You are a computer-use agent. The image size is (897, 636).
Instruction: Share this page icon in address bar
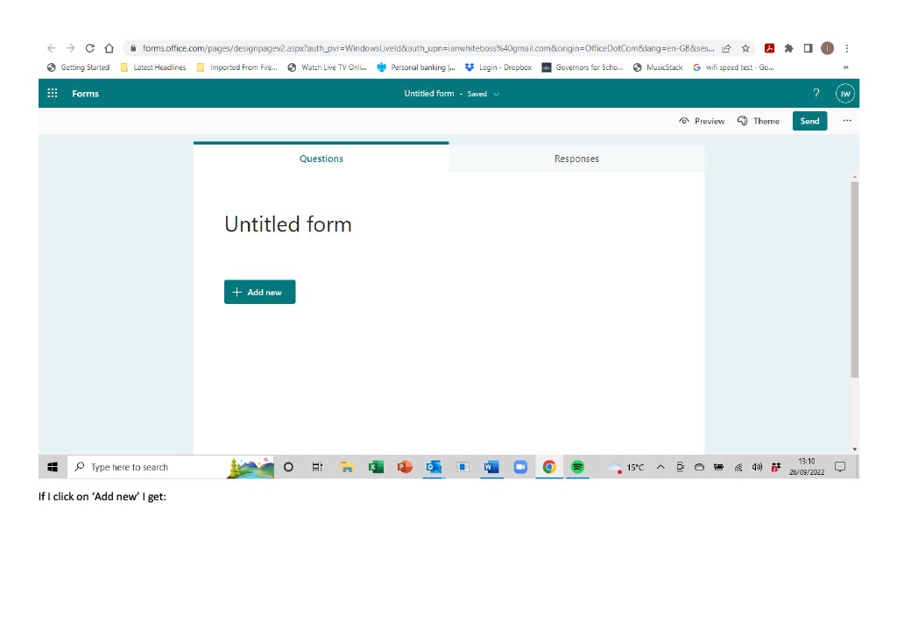coord(726,48)
